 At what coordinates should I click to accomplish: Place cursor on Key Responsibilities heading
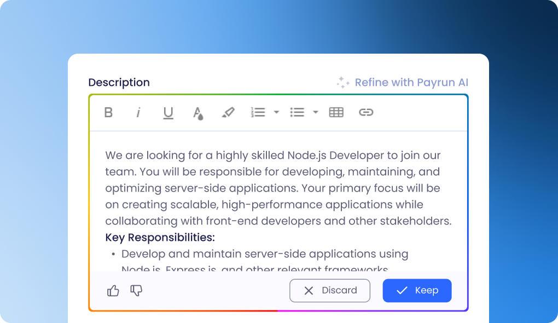[160, 238]
